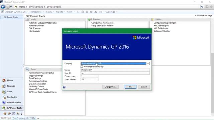Click the User ID field
Screen dimensions: 214x120
coord(115,73)
